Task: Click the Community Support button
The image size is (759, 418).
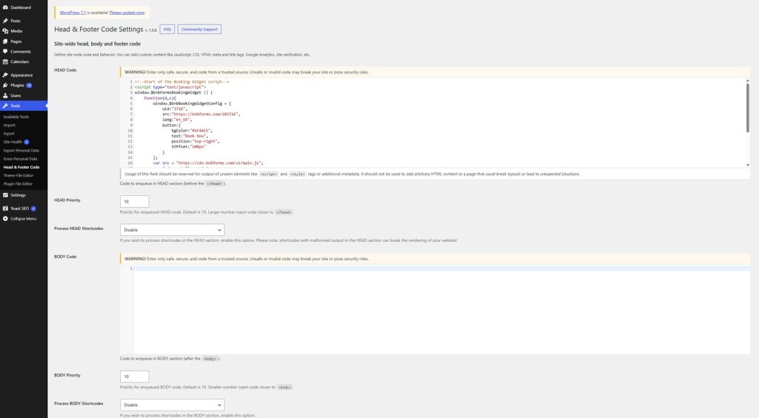Action: tap(199, 30)
